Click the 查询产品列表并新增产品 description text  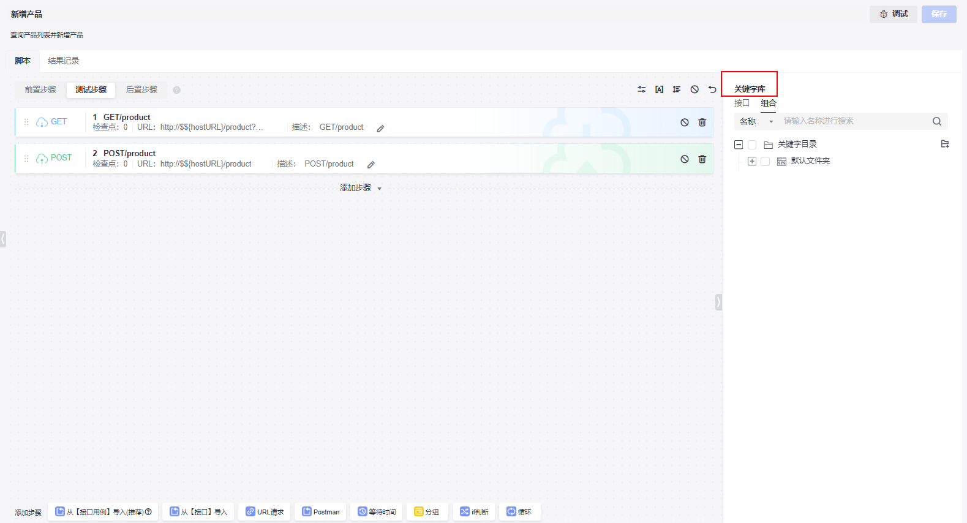pyautogui.click(x=47, y=35)
